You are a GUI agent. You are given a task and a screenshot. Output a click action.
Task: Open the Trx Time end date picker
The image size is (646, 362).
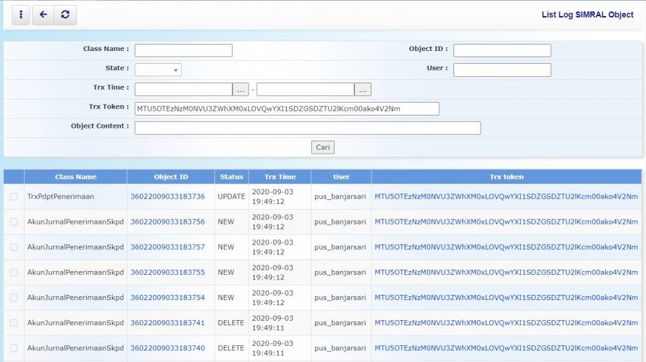coord(362,90)
